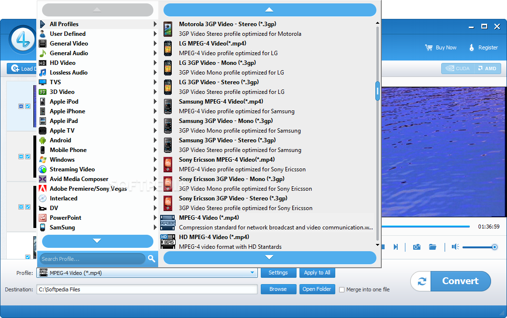The image size is (507, 318).
Task: Toggle AMD acceleration
Action: (487, 69)
